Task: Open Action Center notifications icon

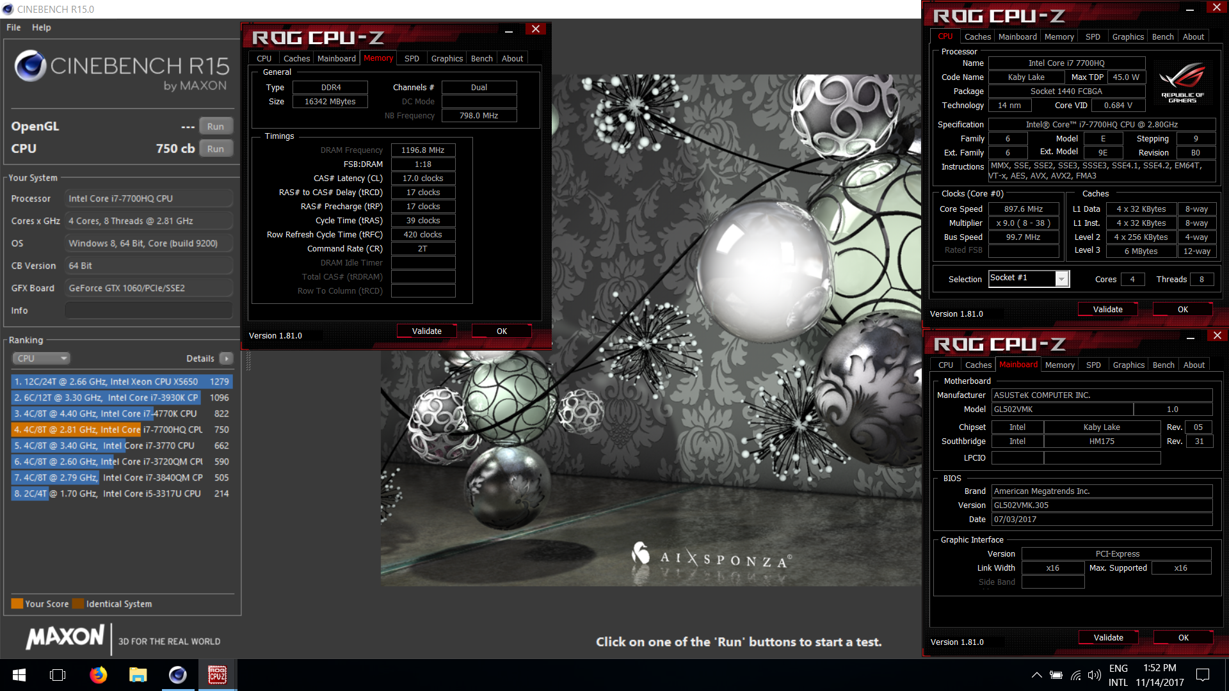Action: [x=1203, y=675]
